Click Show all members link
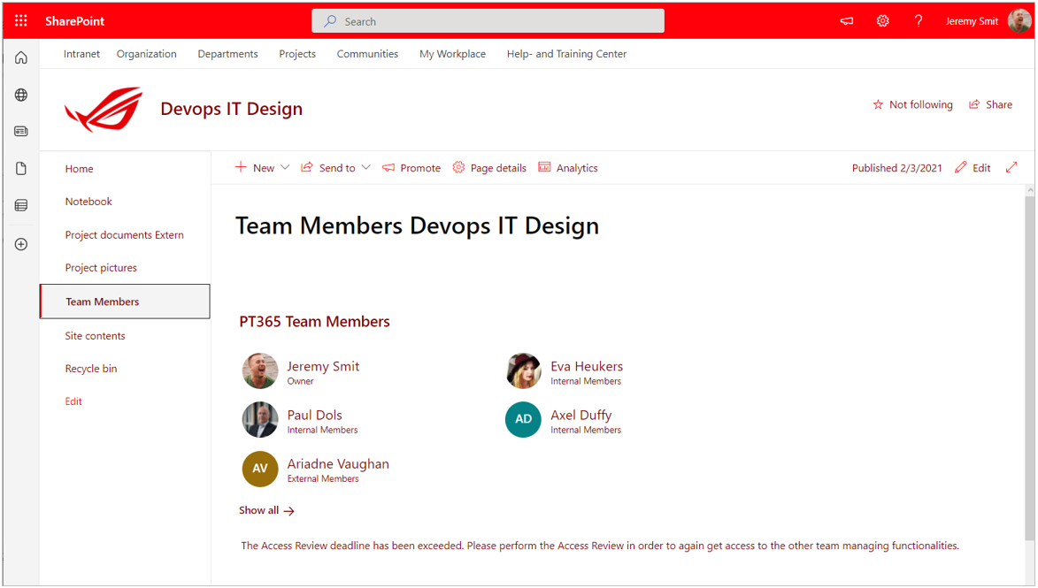Screen dimensions: 1038x588 tap(266, 510)
